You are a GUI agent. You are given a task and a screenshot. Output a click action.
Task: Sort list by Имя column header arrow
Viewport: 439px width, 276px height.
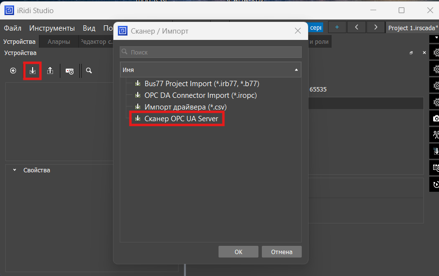click(296, 70)
